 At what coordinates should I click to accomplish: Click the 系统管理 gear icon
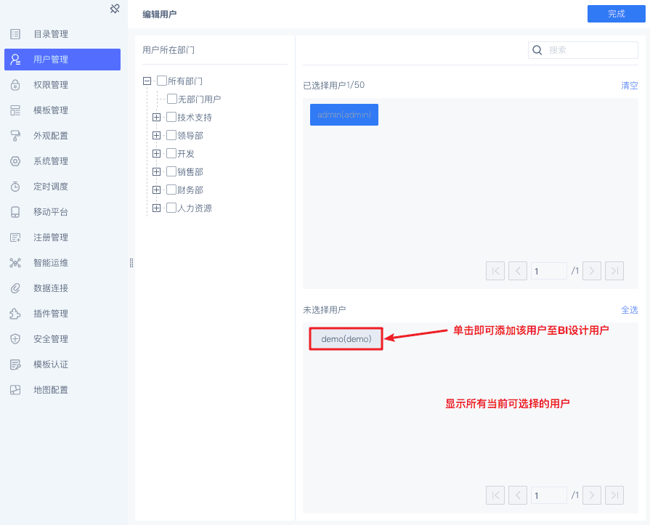click(15, 161)
